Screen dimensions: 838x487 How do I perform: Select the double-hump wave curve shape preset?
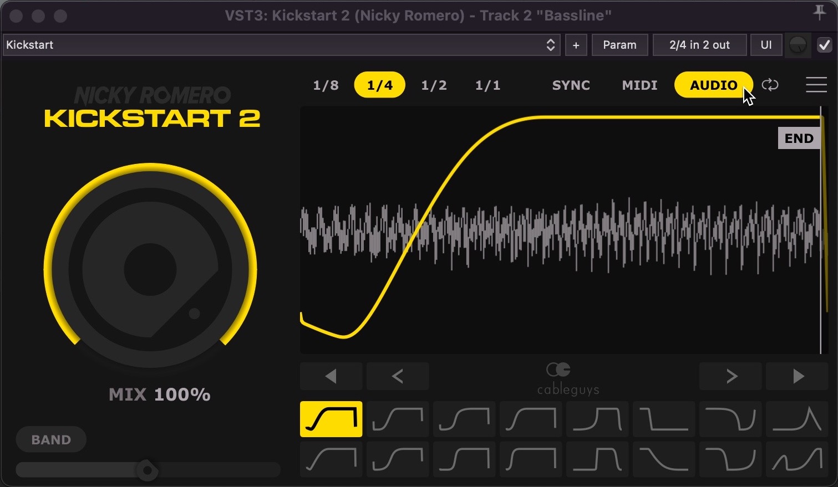797,459
